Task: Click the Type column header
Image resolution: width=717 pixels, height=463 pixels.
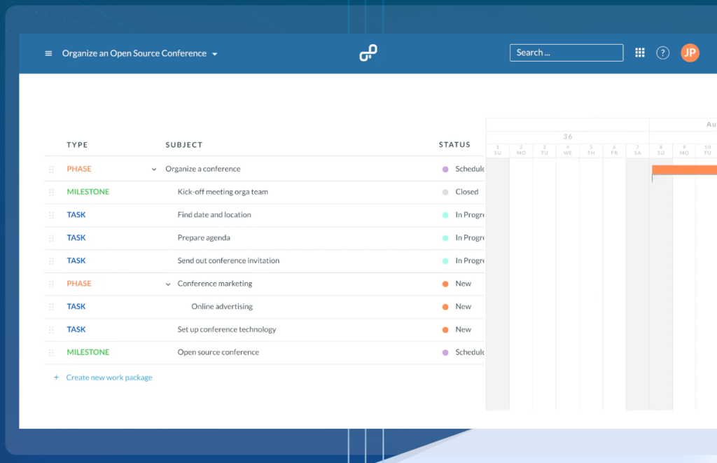Action: (77, 145)
